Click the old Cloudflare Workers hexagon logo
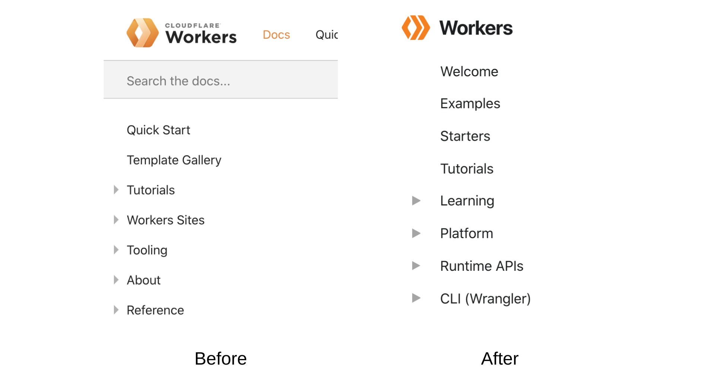Viewport: 715px width, 375px height. [143, 33]
